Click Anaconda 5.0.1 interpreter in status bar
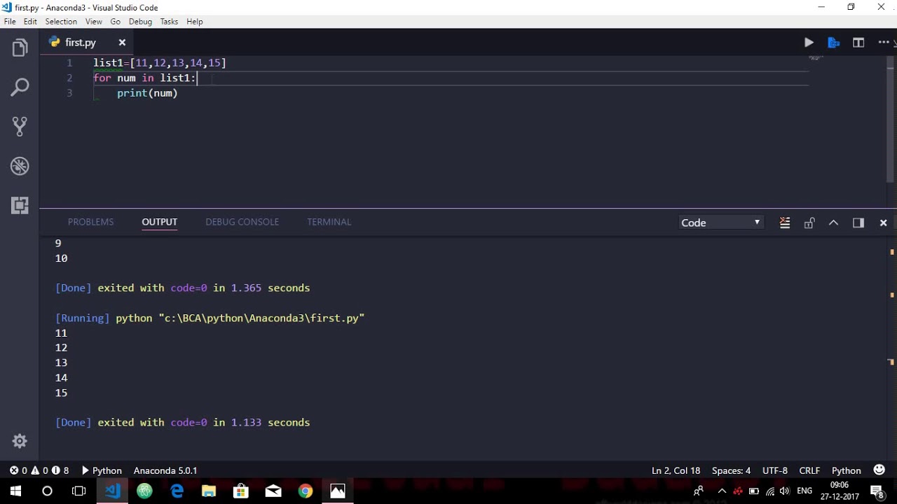The width and height of the screenshot is (897, 504). point(165,470)
